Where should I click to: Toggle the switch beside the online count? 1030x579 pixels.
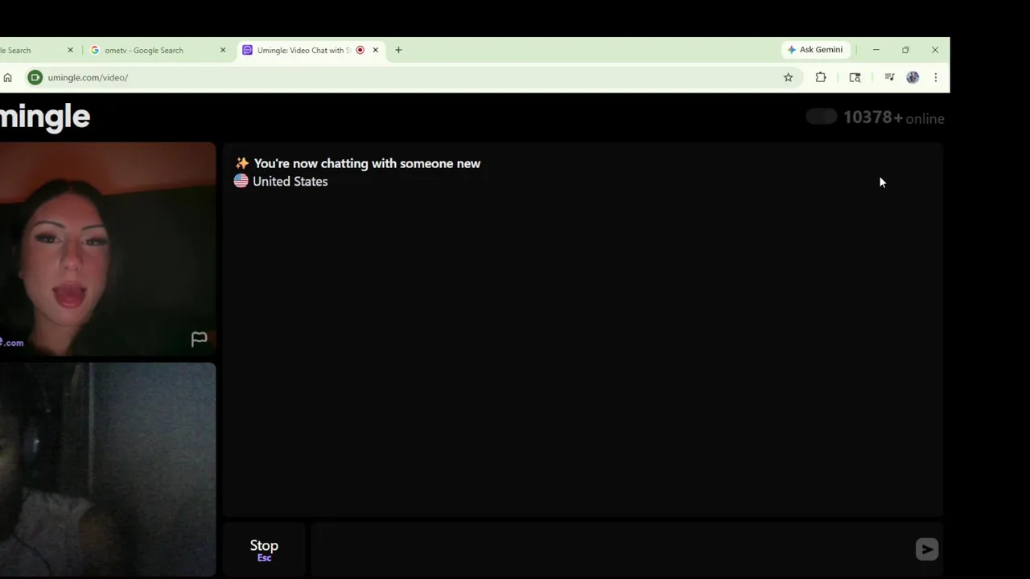click(822, 117)
